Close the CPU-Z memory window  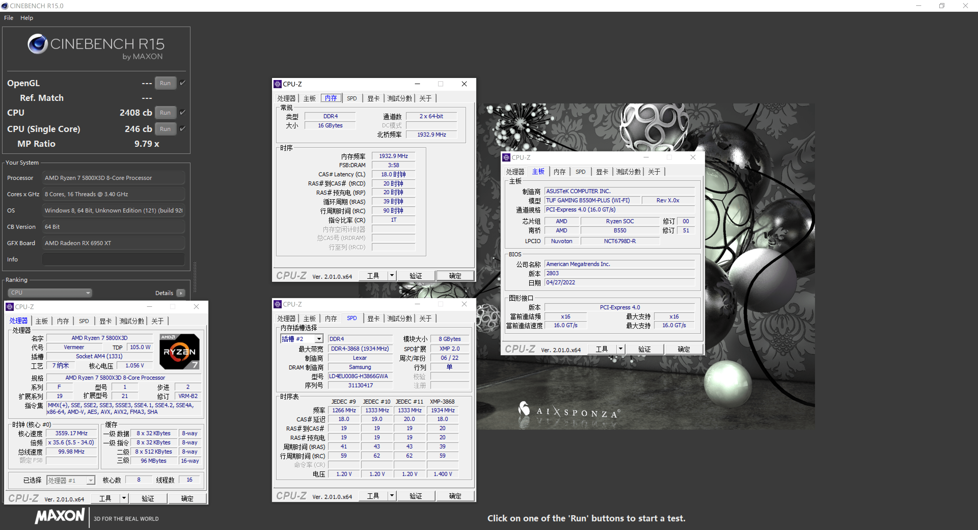[464, 84]
